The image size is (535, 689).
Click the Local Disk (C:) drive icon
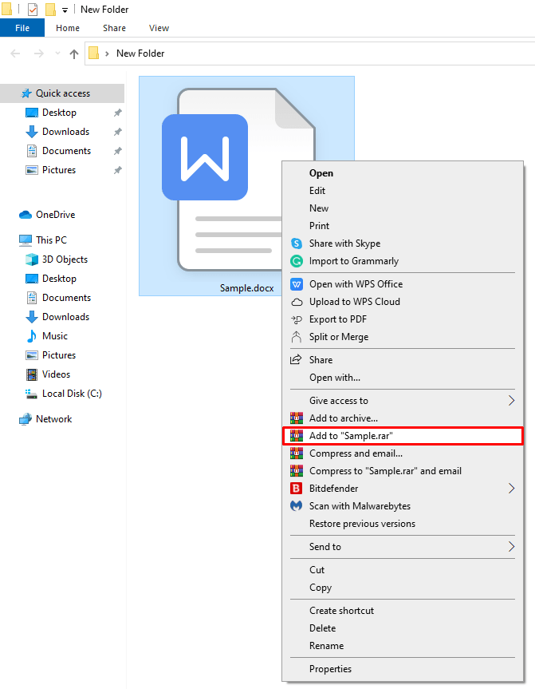[31, 394]
